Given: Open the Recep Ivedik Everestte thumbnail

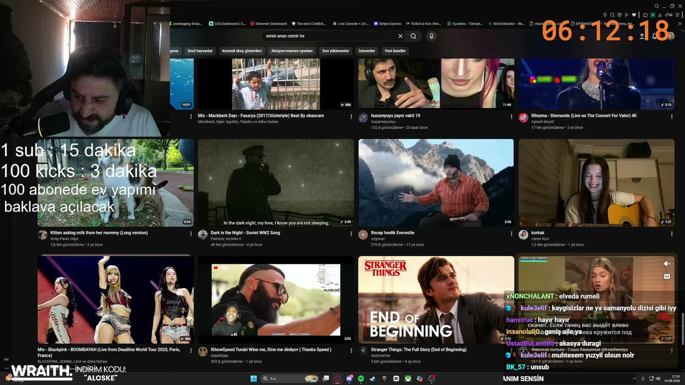Looking at the screenshot, I should click(436, 183).
